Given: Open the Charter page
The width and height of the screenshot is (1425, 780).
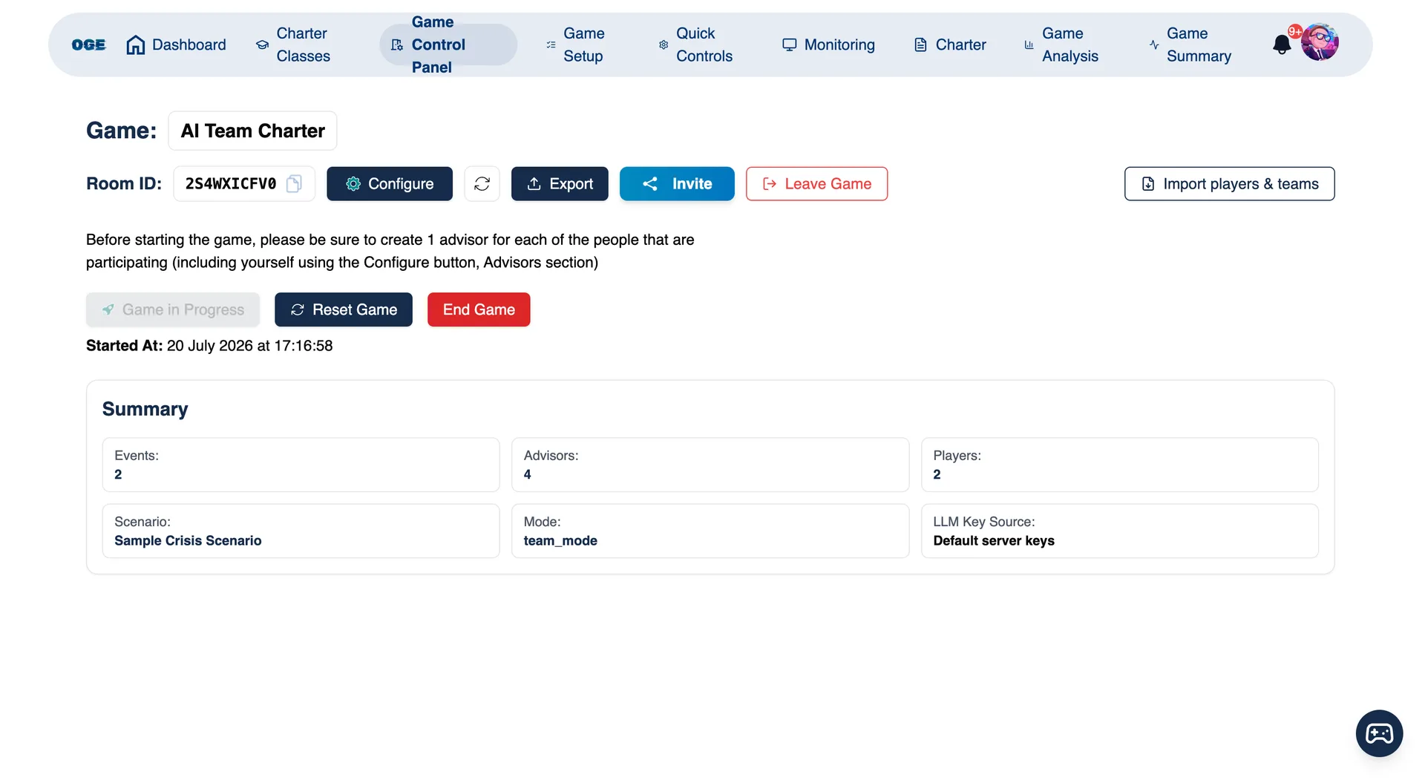Looking at the screenshot, I should (950, 45).
